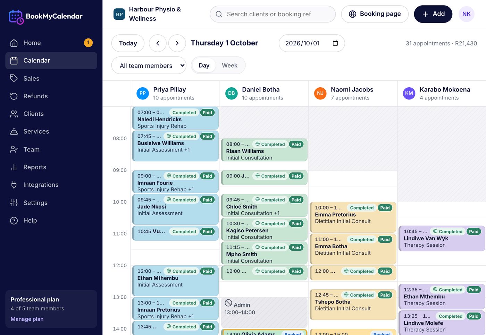Click Naomi Jacobs' NJ avatar
Screen dimensions: 486x335
tap(320, 93)
